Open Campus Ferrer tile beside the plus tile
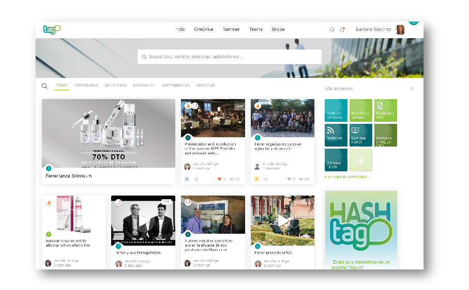 336,160
